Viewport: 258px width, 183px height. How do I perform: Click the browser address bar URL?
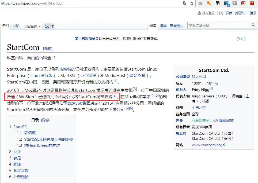pos(33,3)
